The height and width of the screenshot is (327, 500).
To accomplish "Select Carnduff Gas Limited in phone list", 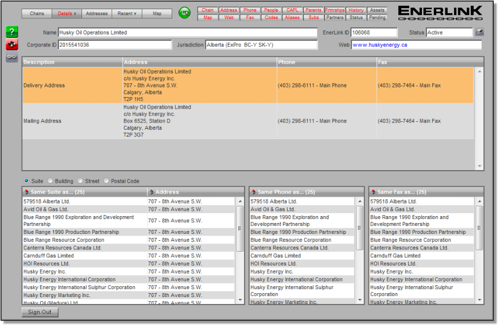I will pos(301,256).
